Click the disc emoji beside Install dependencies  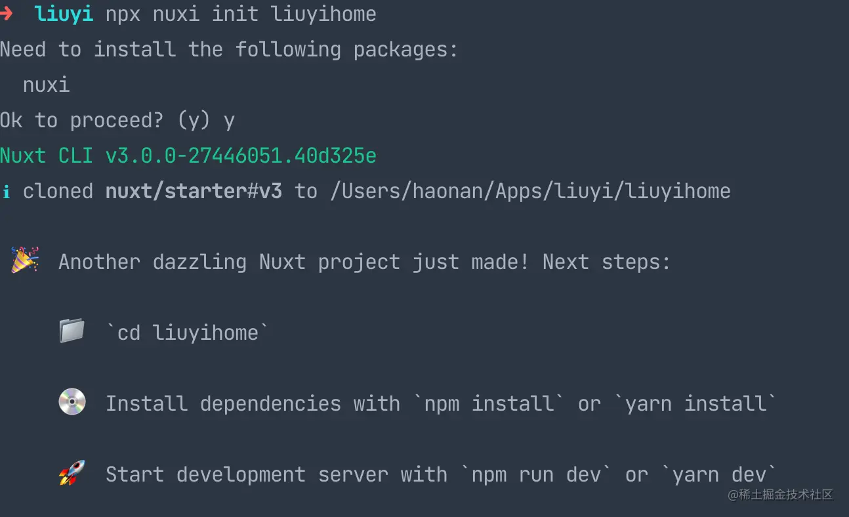pyautogui.click(x=72, y=402)
